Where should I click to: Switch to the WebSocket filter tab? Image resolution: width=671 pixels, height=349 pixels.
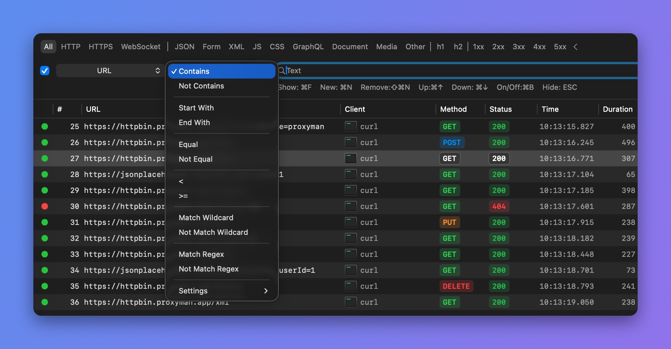coord(141,47)
